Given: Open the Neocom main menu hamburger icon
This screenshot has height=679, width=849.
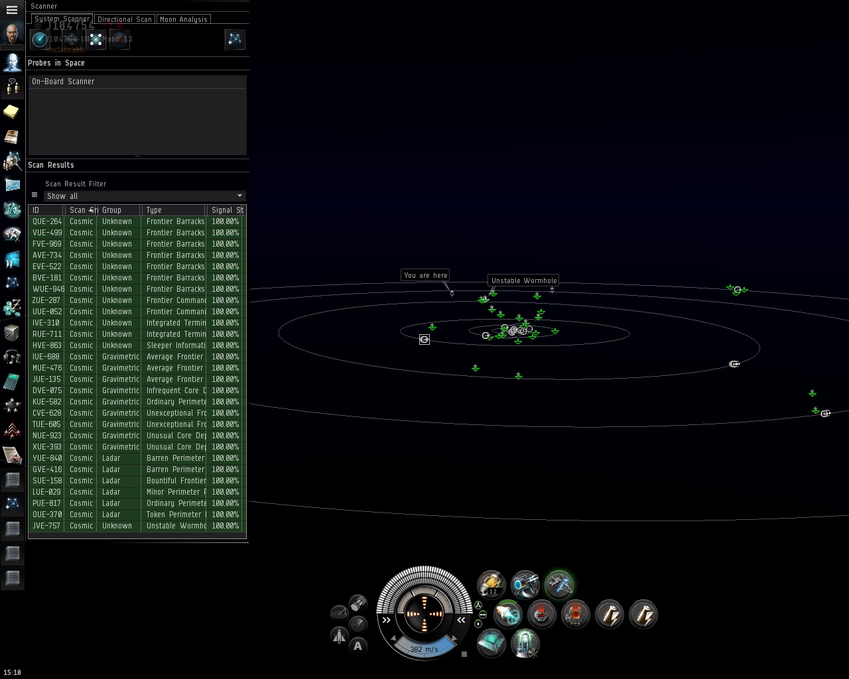Looking at the screenshot, I should point(12,10).
